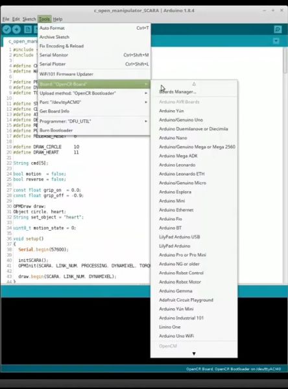Click the c_open_manipulator sketch tab

coord(21,41)
